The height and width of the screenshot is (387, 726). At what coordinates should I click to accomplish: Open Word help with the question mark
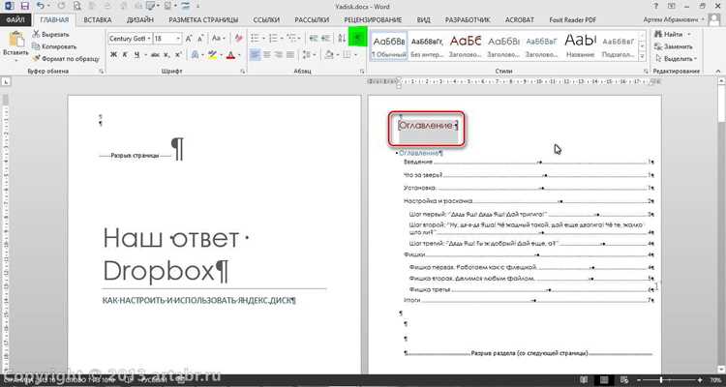pos(656,6)
